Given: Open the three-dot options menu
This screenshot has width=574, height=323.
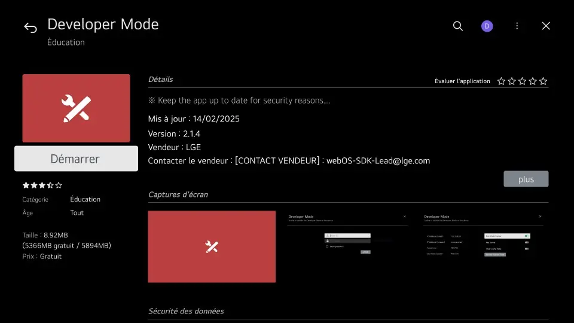Looking at the screenshot, I should point(517,26).
